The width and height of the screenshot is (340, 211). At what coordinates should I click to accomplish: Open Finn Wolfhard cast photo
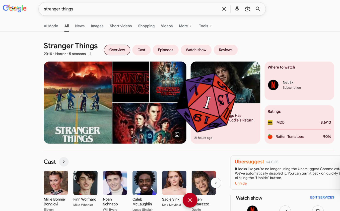click(85, 183)
